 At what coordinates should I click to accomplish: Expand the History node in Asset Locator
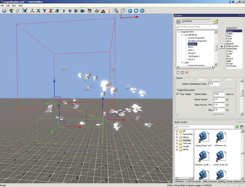tap(177, 137)
